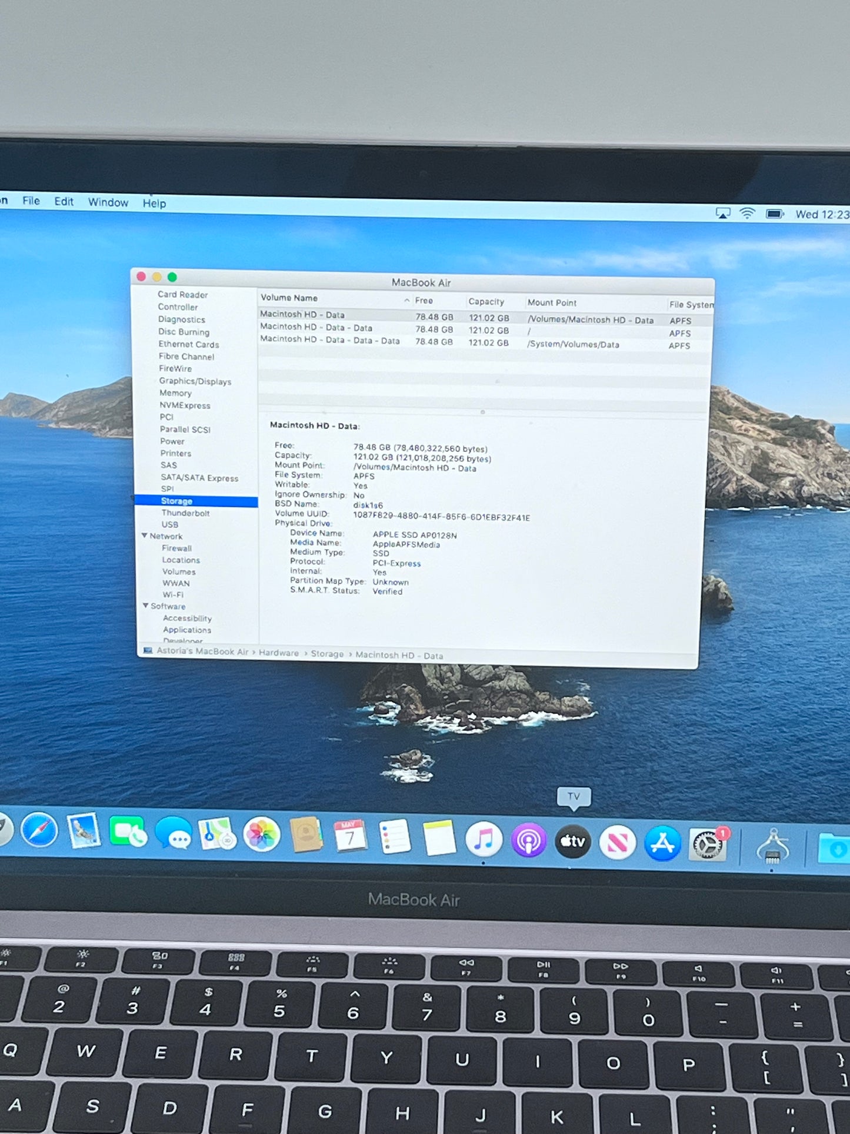Click Astoria's MacBook Air in path bar

tap(202, 651)
